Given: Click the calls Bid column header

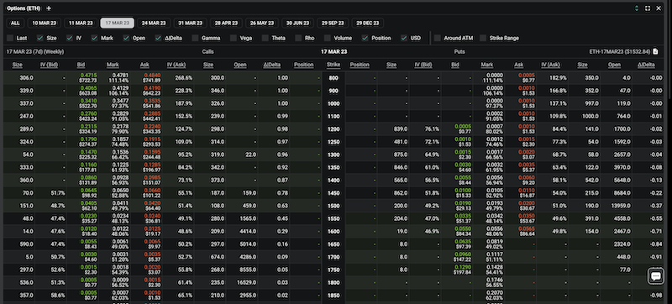Looking at the screenshot, I should click(81, 65).
